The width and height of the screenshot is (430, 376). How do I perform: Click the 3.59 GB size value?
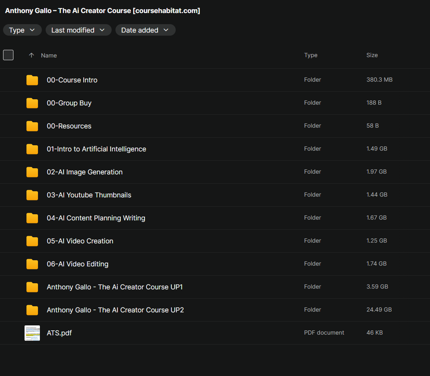(377, 287)
